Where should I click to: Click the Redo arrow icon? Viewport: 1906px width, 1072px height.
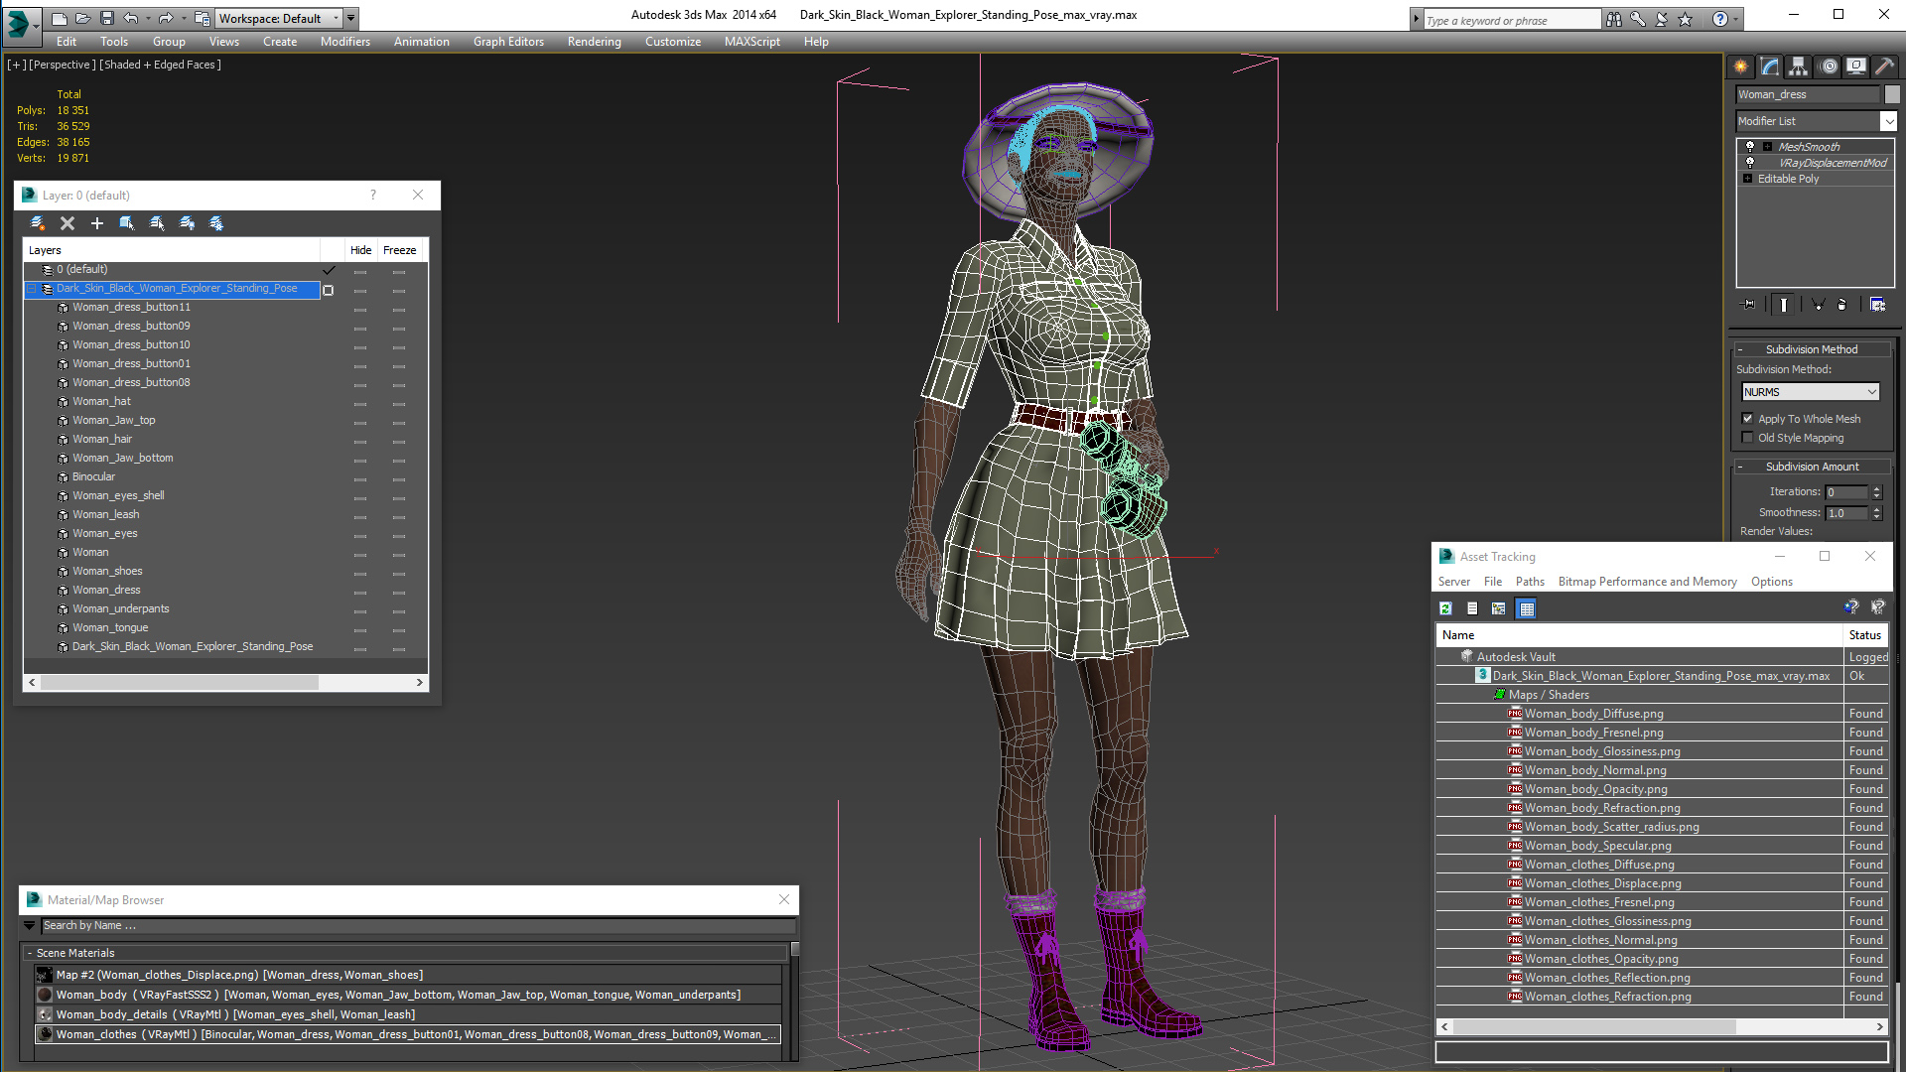click(166, 18)
